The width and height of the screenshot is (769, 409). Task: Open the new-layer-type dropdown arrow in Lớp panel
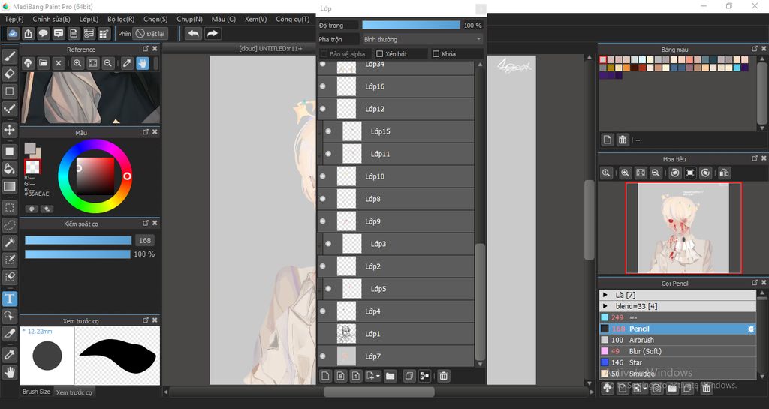378,377
